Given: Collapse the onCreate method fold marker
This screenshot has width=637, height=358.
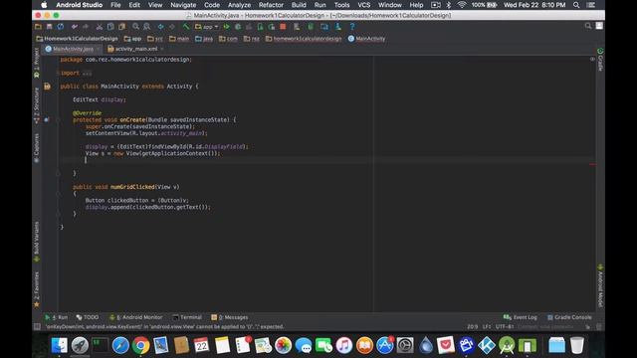Looking at the screenshot, I should coord(59,119).
